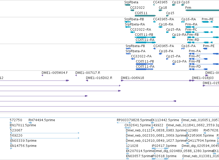Select protein CG6511-PB
Viewport: 219px width, 160px height.
point(145,64)
